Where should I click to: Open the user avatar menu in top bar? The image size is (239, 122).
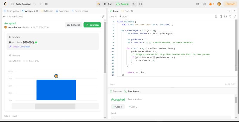tap(219, 4)
